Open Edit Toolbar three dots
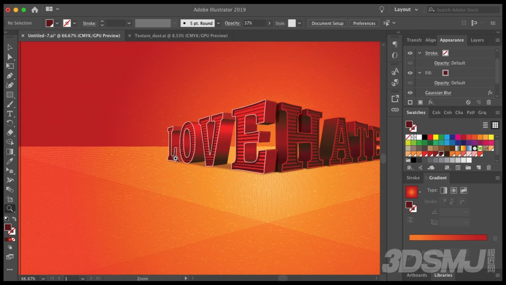This screenshot has height=285, width=506. click(x=10, y=270)
